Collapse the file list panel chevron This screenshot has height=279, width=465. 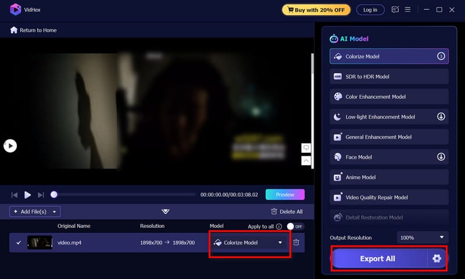pyautogui.click(x=166, y=212)
